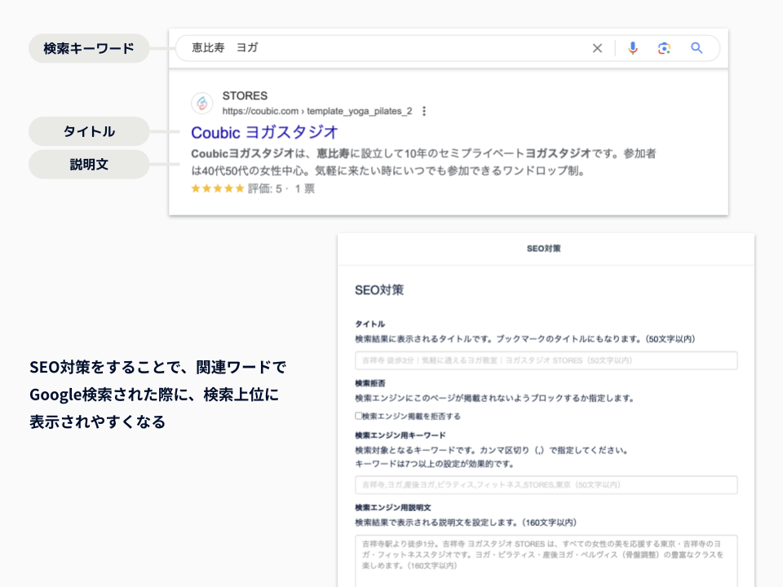The image size is (783, 587).
Task: Click the 評価: 5 · 1 票 rating text
Action: (x=281, y=188)
